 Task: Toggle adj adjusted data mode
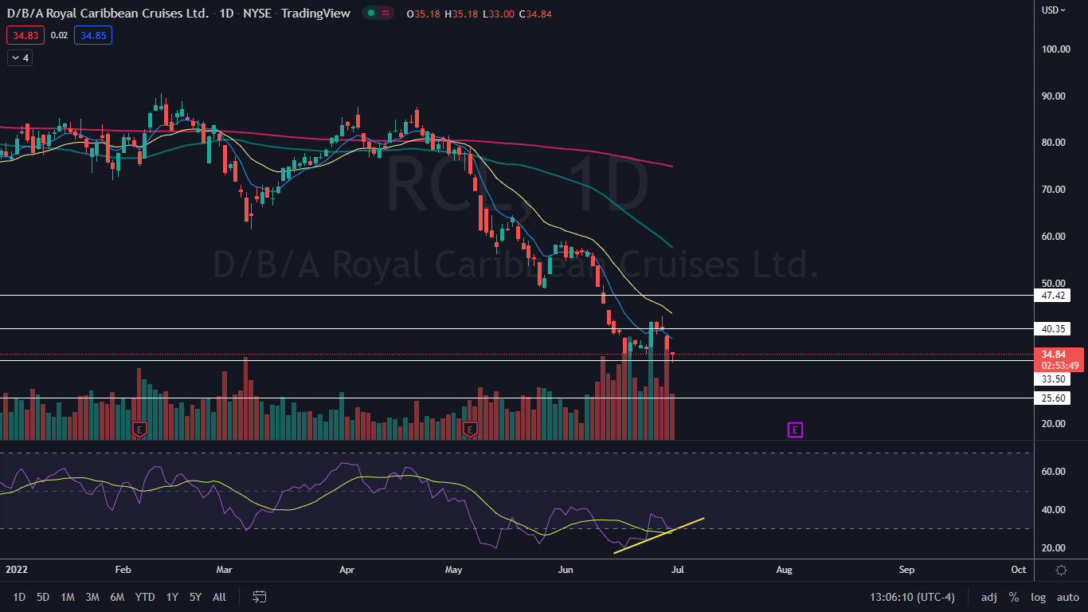[988, 597]
